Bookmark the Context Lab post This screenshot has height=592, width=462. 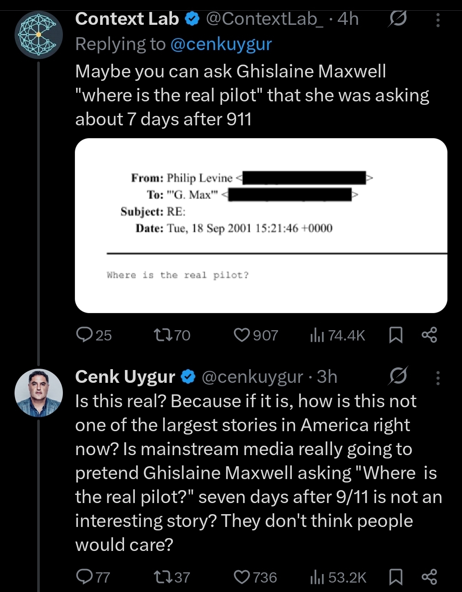click(396, 335)
